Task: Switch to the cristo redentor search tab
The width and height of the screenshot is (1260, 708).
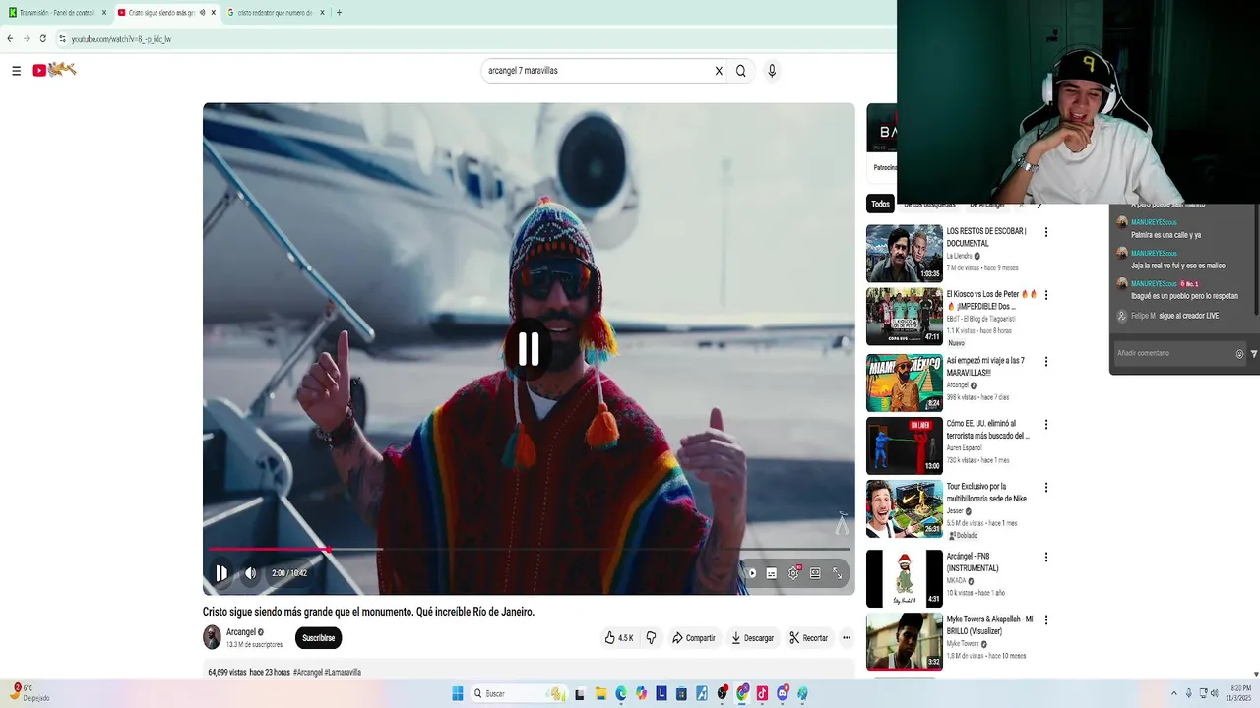Action: coord(276,13)
